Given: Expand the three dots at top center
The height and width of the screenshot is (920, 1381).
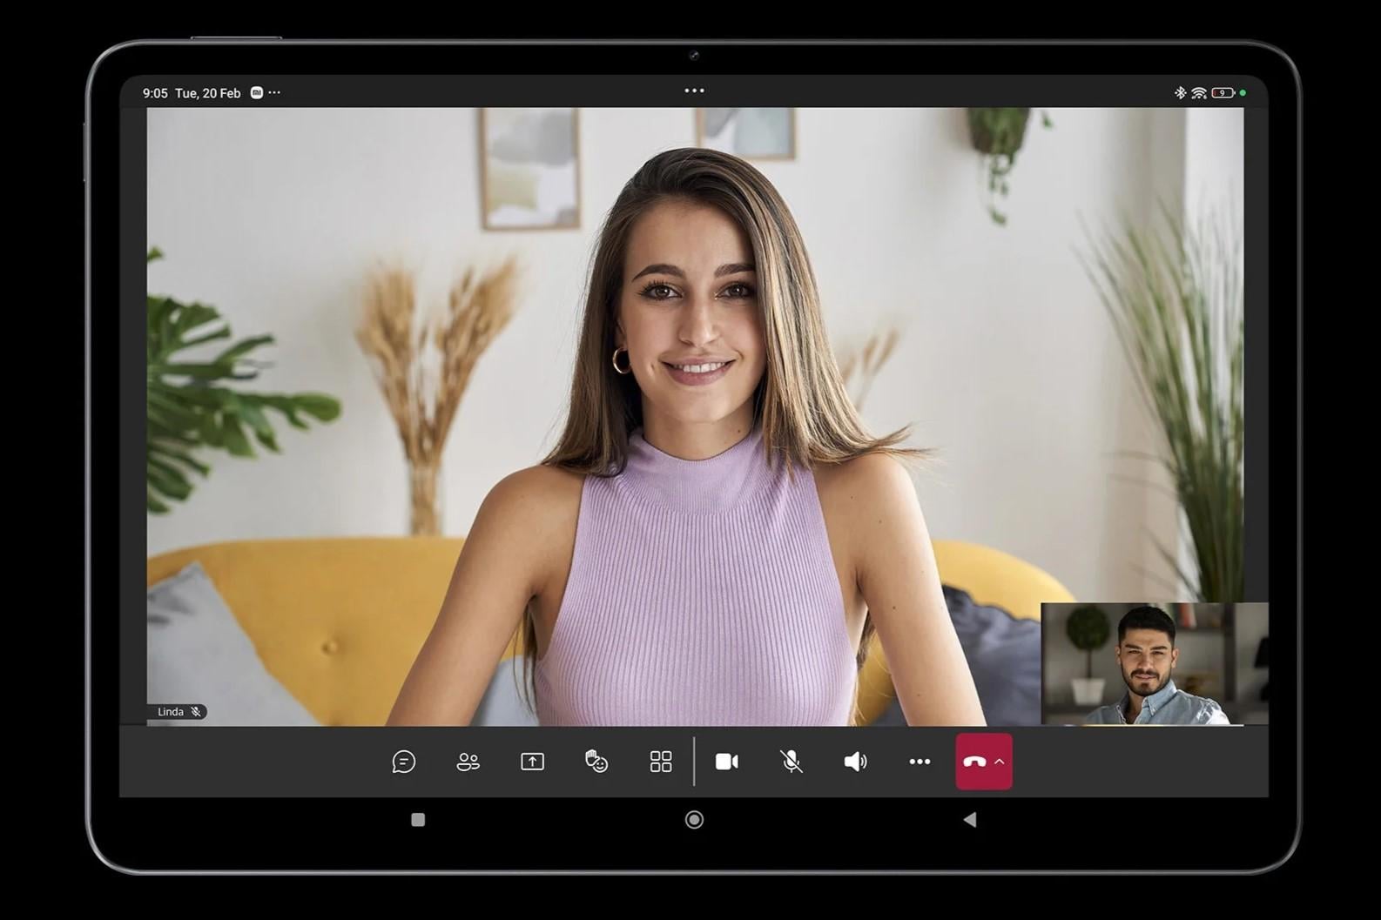Looking at the screenshot, I should (x=694, y=91).
